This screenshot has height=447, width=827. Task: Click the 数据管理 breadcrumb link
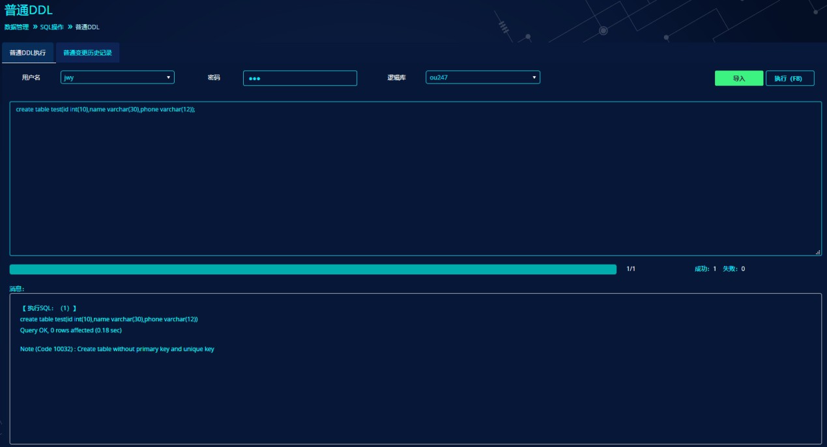pos(16,27)
